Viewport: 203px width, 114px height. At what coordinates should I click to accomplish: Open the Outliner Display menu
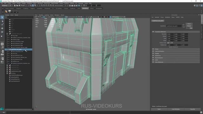point(7,15)
